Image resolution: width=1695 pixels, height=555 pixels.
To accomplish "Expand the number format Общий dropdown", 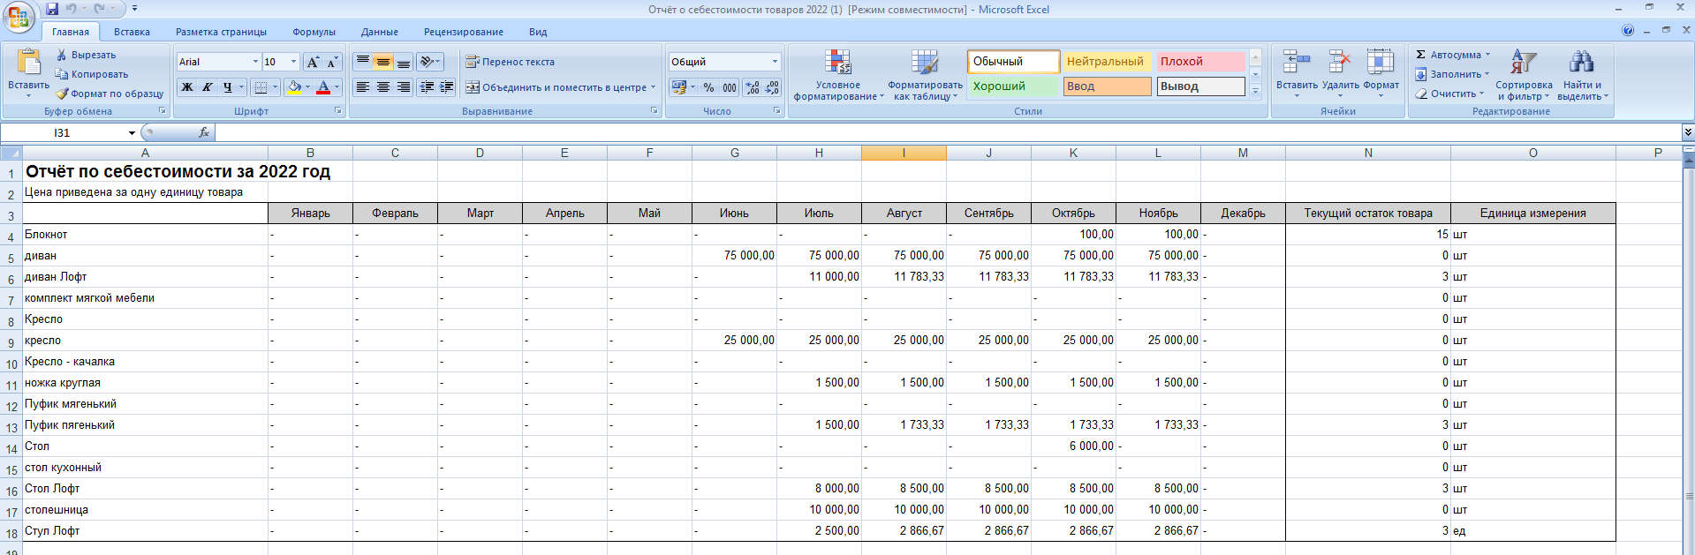I will click(775, 62).
